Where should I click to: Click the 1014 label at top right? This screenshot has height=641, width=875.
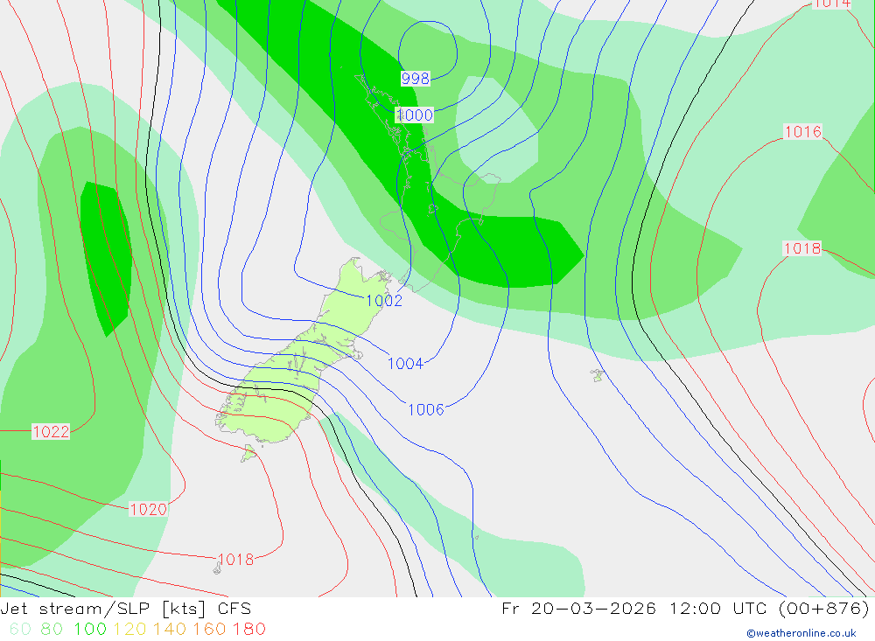click(832, 3)
